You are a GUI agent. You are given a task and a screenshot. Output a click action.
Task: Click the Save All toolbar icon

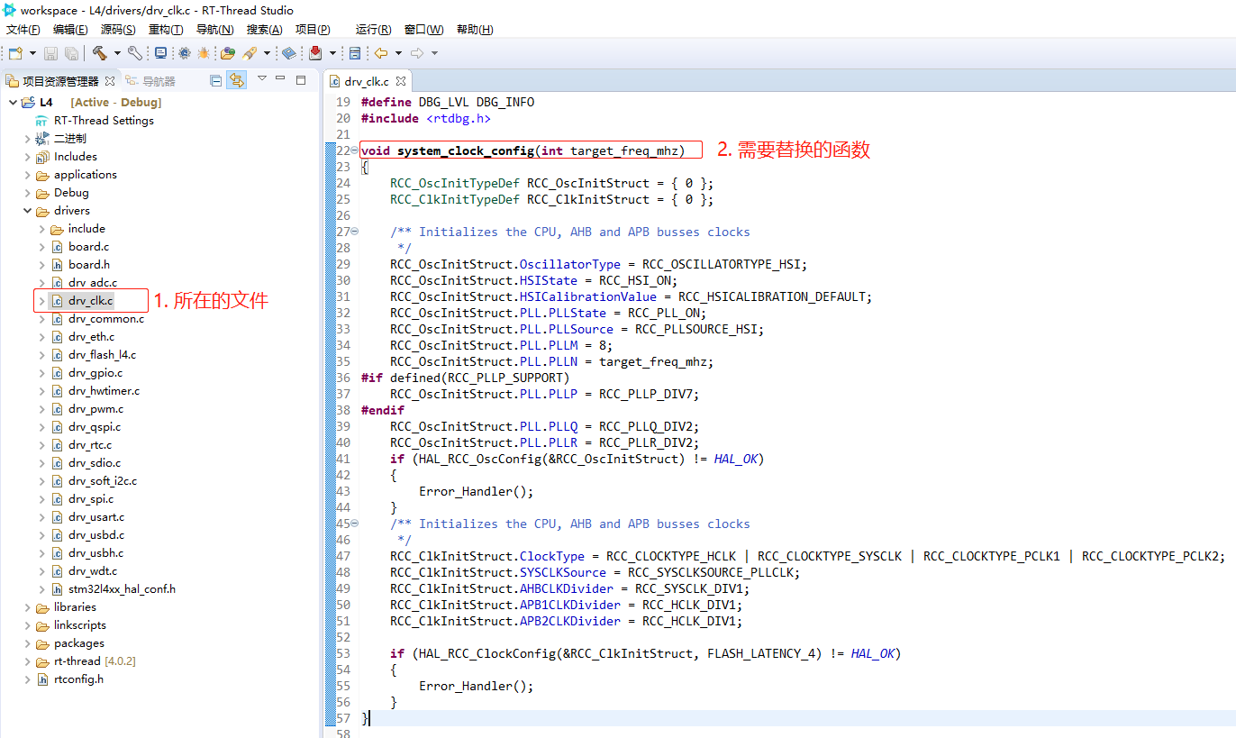[71, 53]
